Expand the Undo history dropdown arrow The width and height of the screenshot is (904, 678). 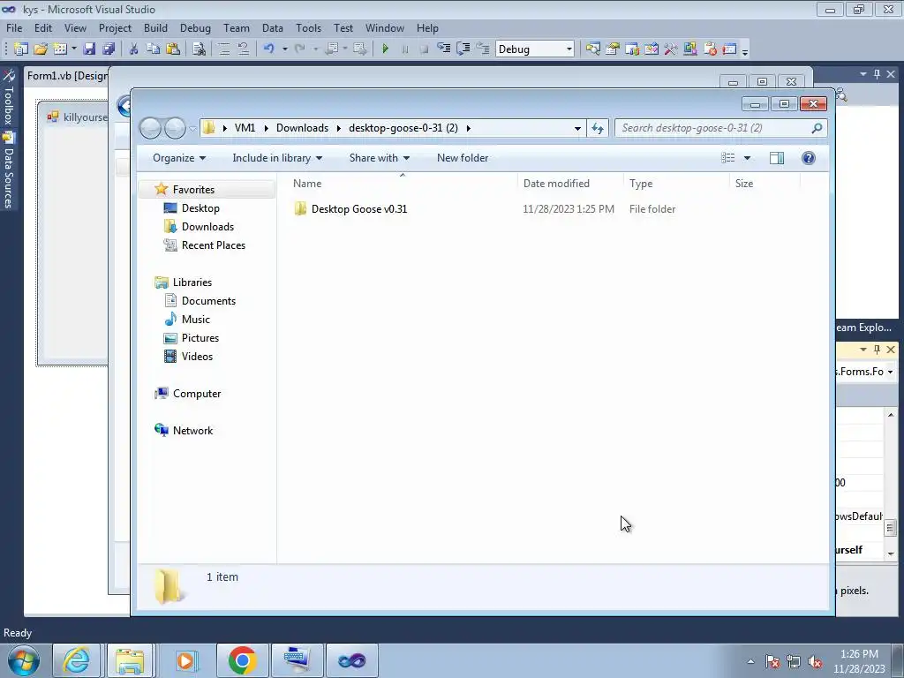point(285,49)
